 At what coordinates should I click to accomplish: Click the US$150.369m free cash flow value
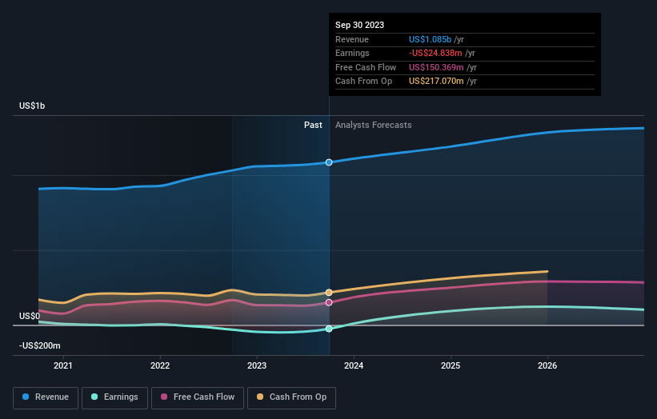(x=436, y=67)
